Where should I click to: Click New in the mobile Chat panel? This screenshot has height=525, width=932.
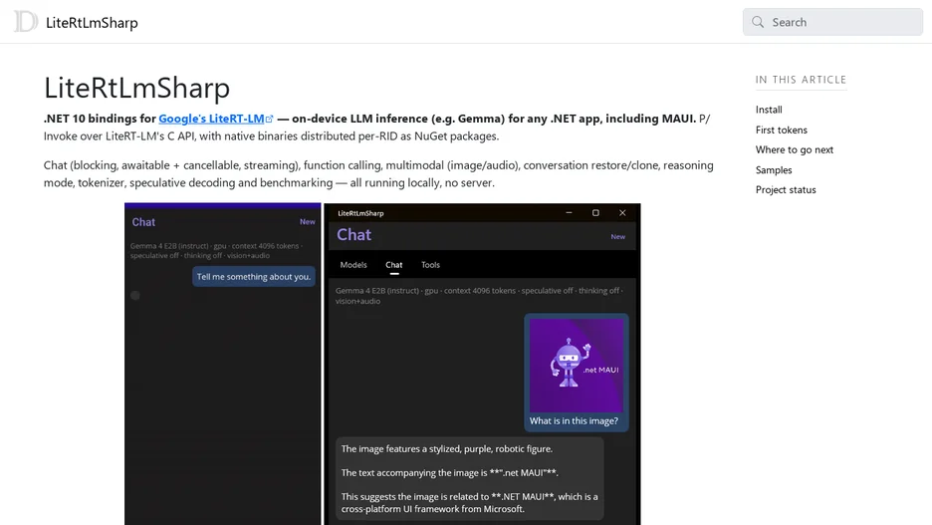point(308,222)
